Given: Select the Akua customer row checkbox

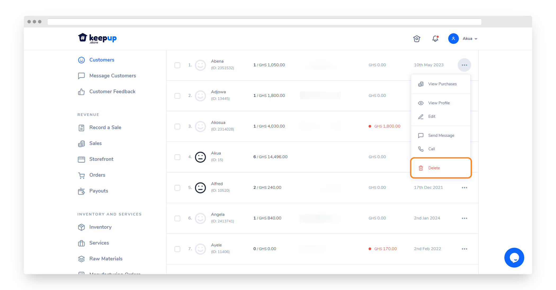Looking at the screenshot, I should (177, 157).
